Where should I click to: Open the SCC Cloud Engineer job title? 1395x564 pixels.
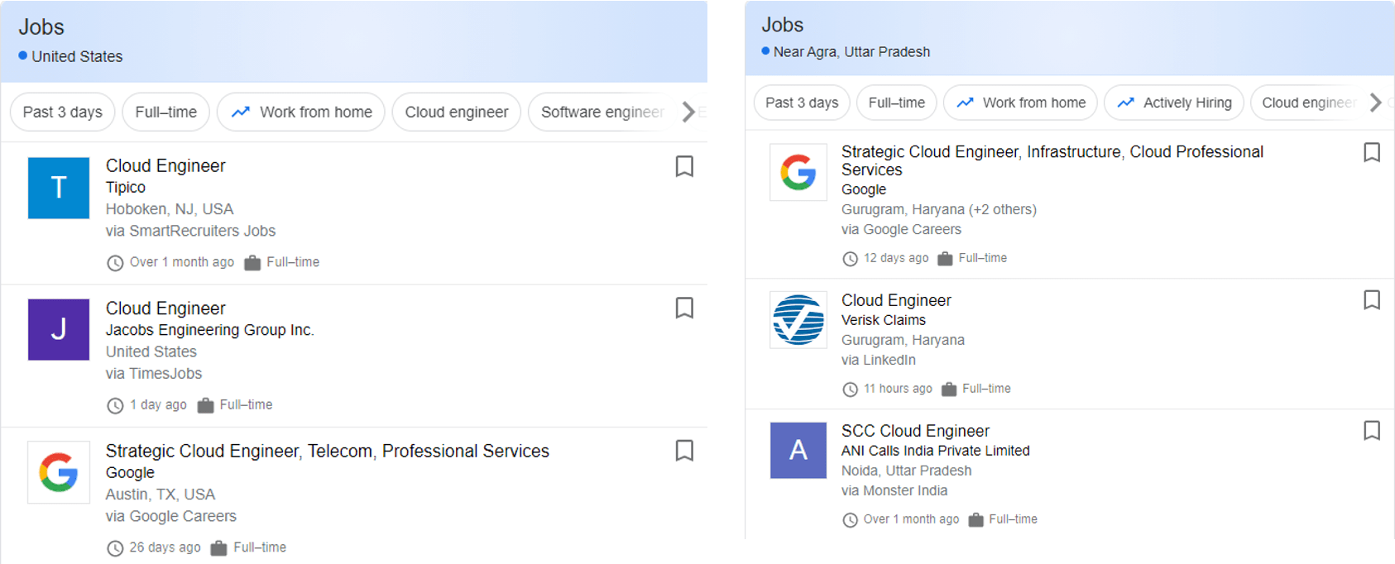coord(915,431)
